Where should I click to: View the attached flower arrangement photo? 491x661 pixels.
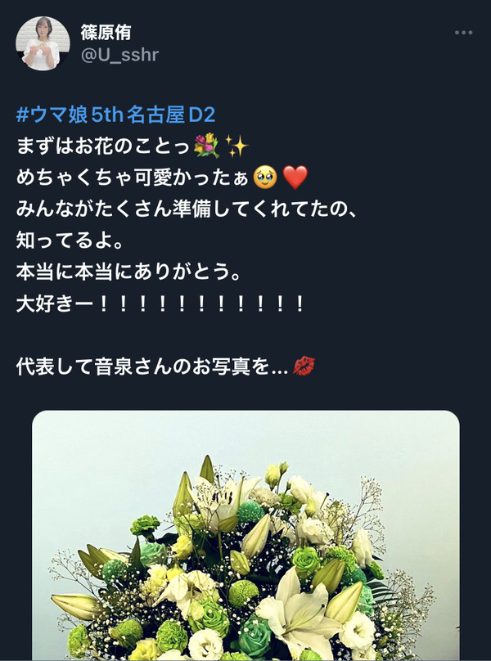point(245,535)
